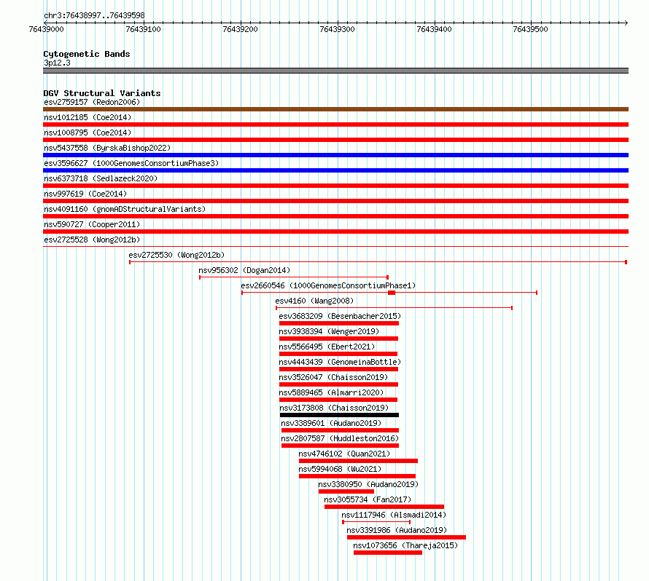Click red bar under nsv3391986 (Audano2019)
This screenshot has width=649, height=581.
(406, 537)
